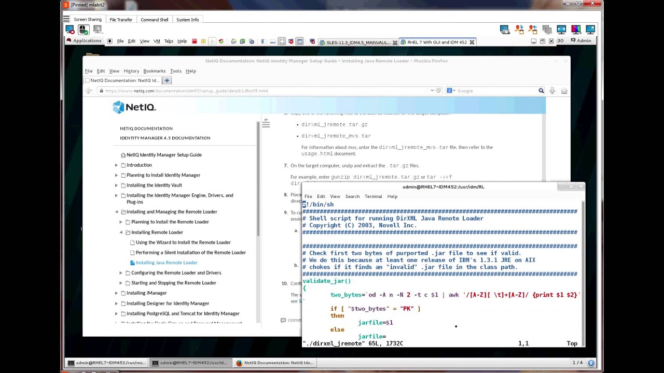Open NetIQ Identity Manager Setup Guide link

[x=164, y=155]
